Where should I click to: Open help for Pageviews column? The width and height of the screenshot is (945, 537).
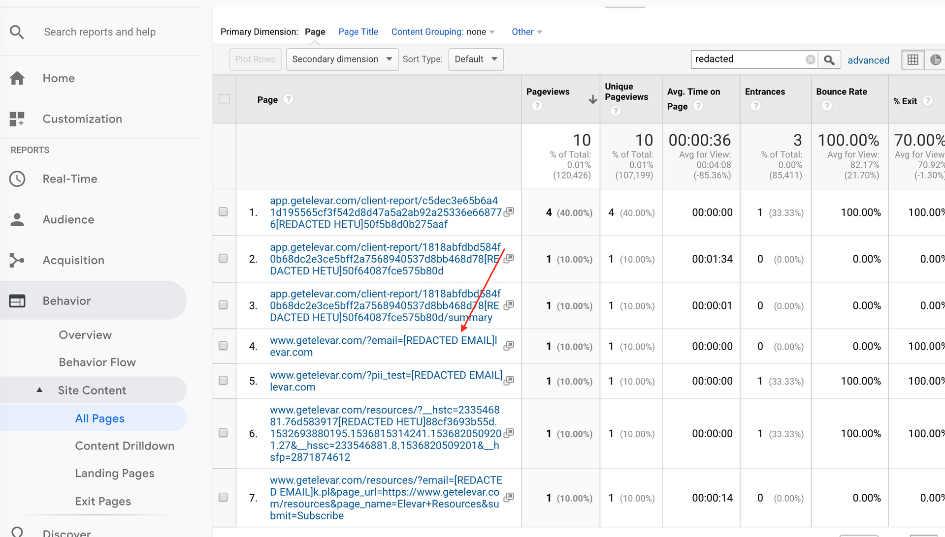(537, 106)
